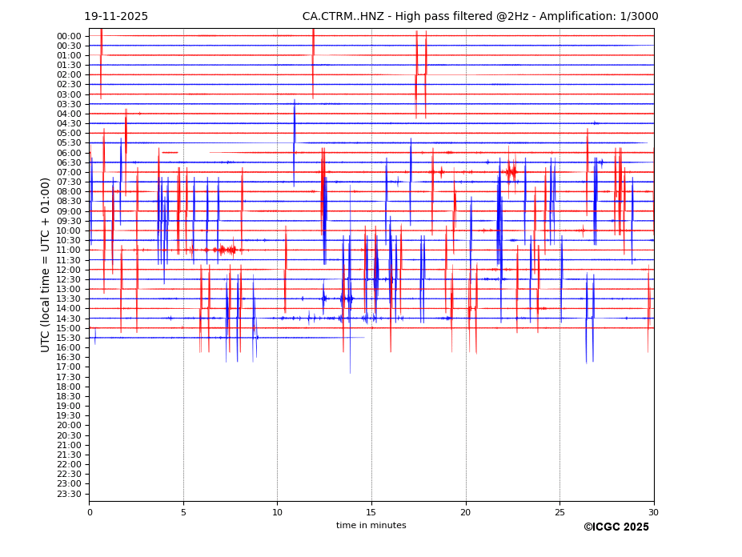The image size is (742, 557).
Task: Click the vertical UTC local time axis label
Action: pyautogui.click(x=46, y=265)
